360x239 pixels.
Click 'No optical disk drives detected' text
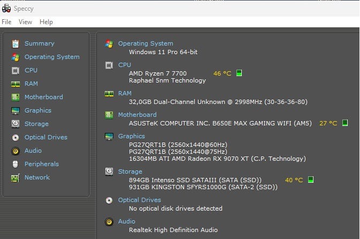pos(175,208)
